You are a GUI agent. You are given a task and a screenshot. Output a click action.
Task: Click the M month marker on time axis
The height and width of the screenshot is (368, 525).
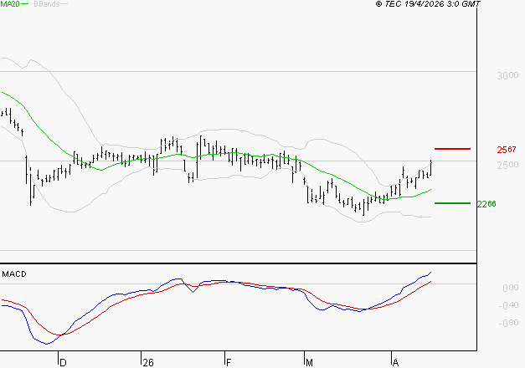[x=309, y=363]
